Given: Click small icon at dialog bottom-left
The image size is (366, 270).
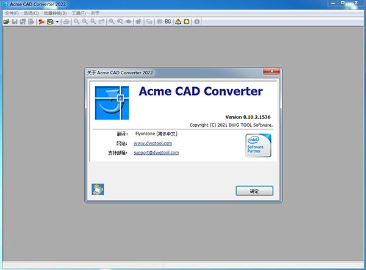Looking at the screenshot, I should point(97,190).
